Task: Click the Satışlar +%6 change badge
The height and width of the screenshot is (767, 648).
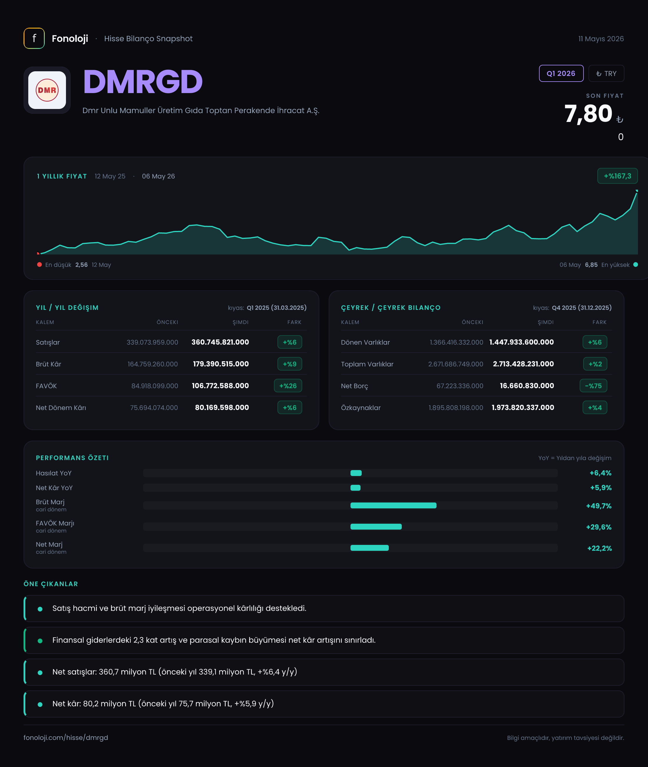Action: click(x=290, y=342)
